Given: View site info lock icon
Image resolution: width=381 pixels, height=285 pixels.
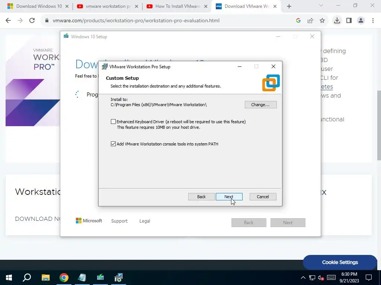Looking at the screenshot, I should tap(47, 21).
